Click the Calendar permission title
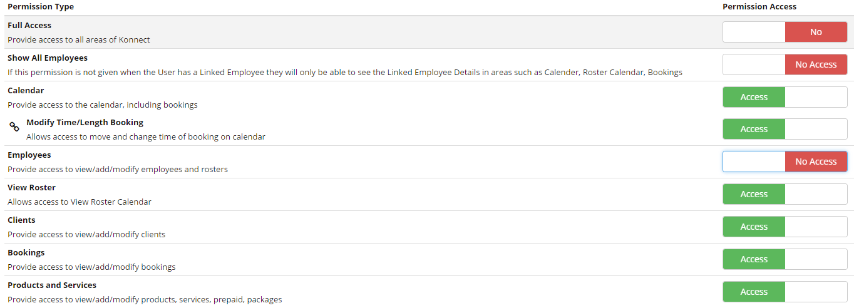 pos(26,91)
